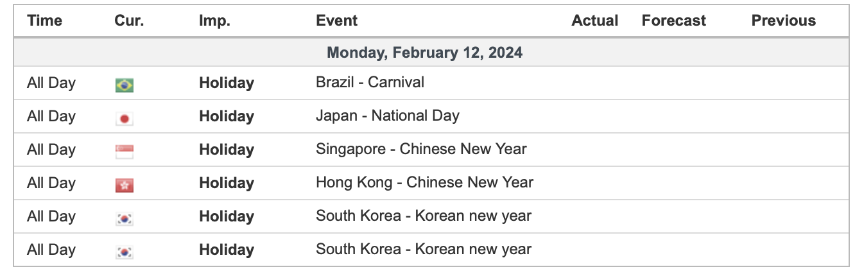This screenshot has height=276, width=855.
Task: Select the Event column header
Action: point(338,21)
